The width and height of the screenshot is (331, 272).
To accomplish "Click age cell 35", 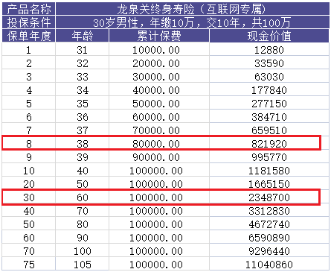I will coord(83,104).
